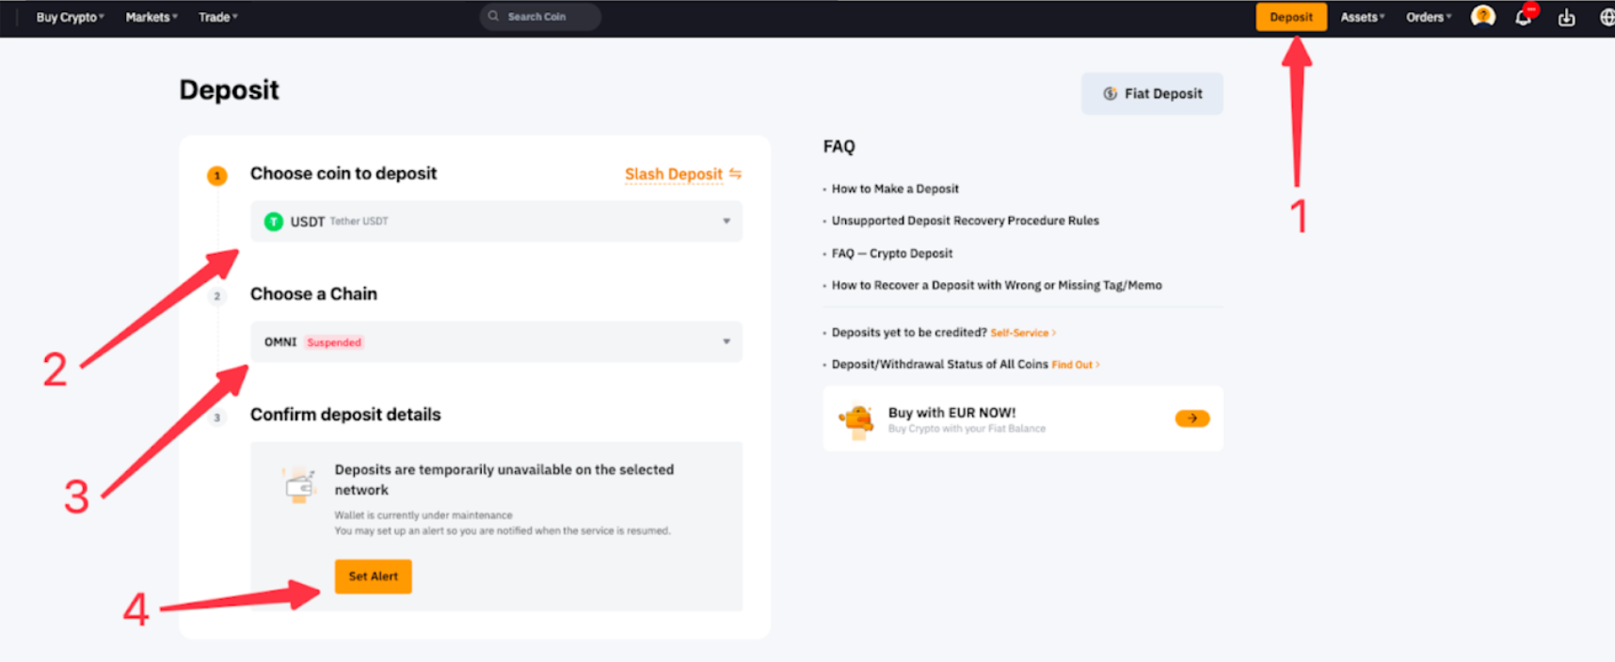The width and height of the screenshot is (1615, 662).
Task: Open the Markets menu
Action: 151,17
